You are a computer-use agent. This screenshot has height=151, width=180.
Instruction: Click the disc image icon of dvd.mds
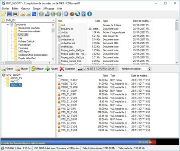59,36
